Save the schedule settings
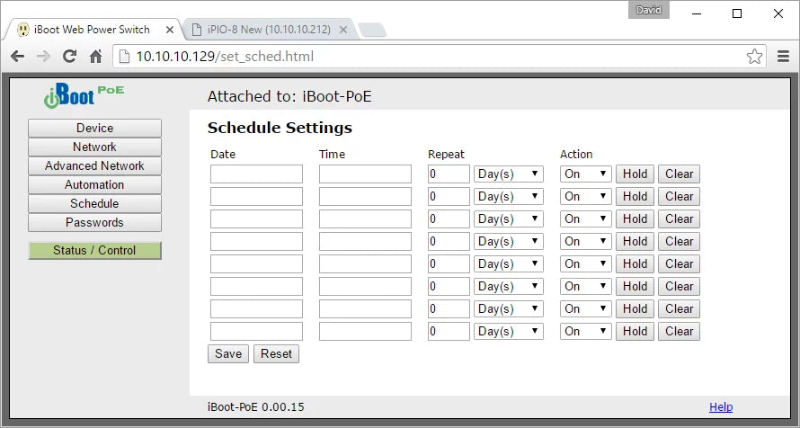Image resolution: width=800 pixels, height=428 pixels. [x=228, y=353]
